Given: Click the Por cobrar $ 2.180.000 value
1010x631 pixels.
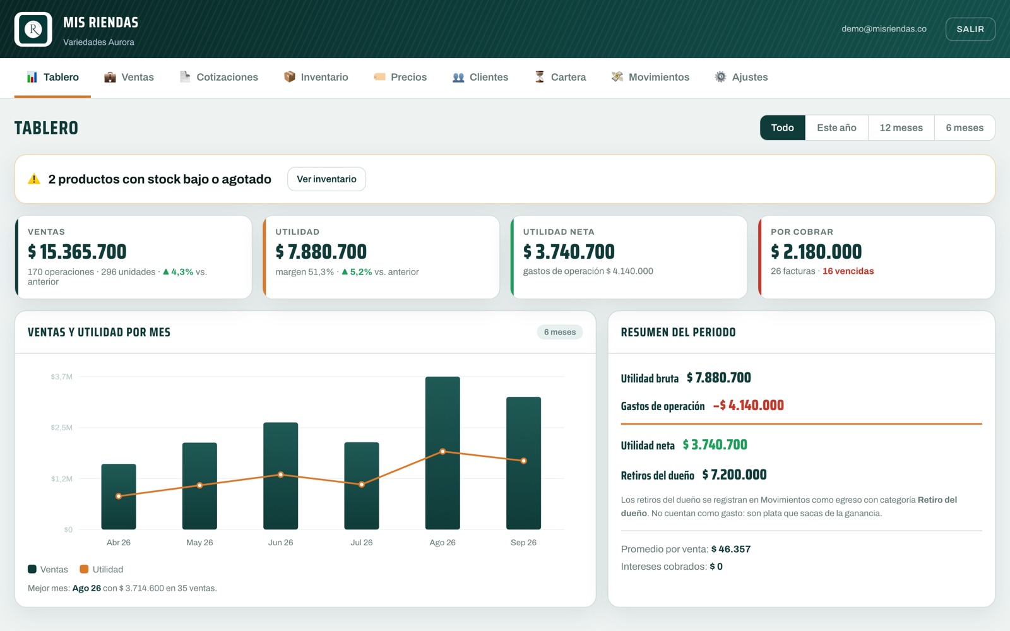Looking at the screenshot, I should [816, 252].
